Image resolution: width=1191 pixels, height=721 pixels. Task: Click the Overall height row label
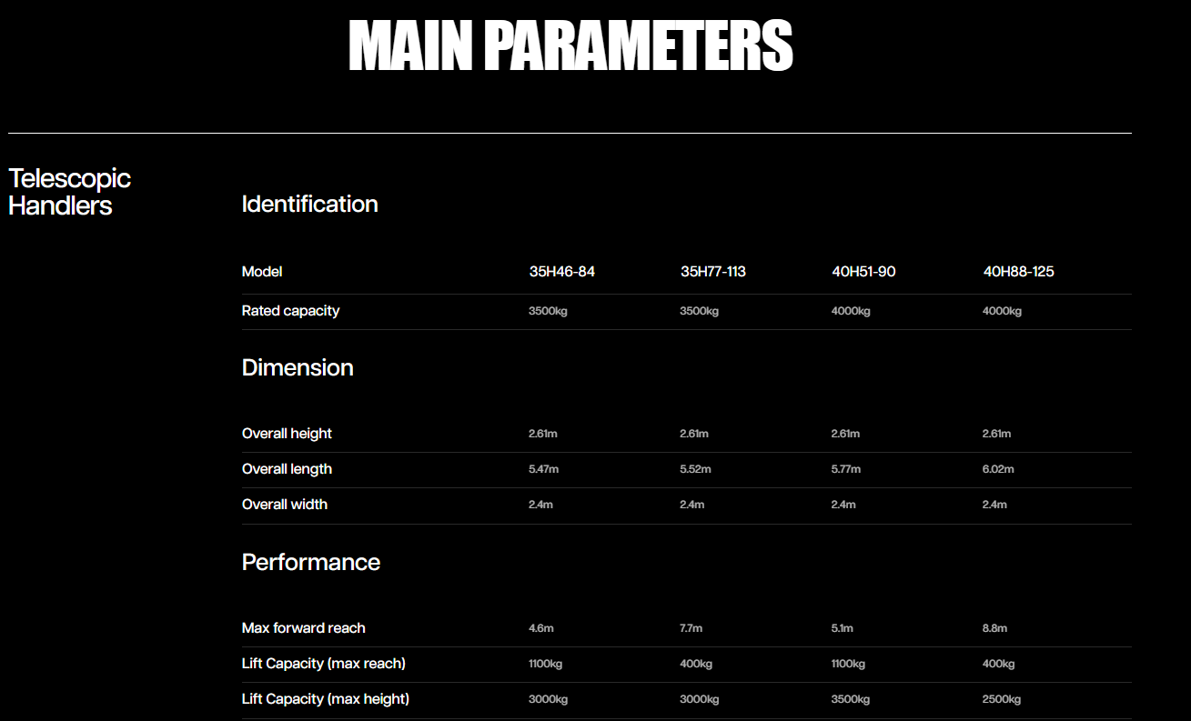287,434
